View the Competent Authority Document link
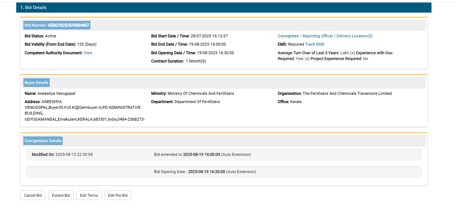The image size is (456, 214). (88, 53)
